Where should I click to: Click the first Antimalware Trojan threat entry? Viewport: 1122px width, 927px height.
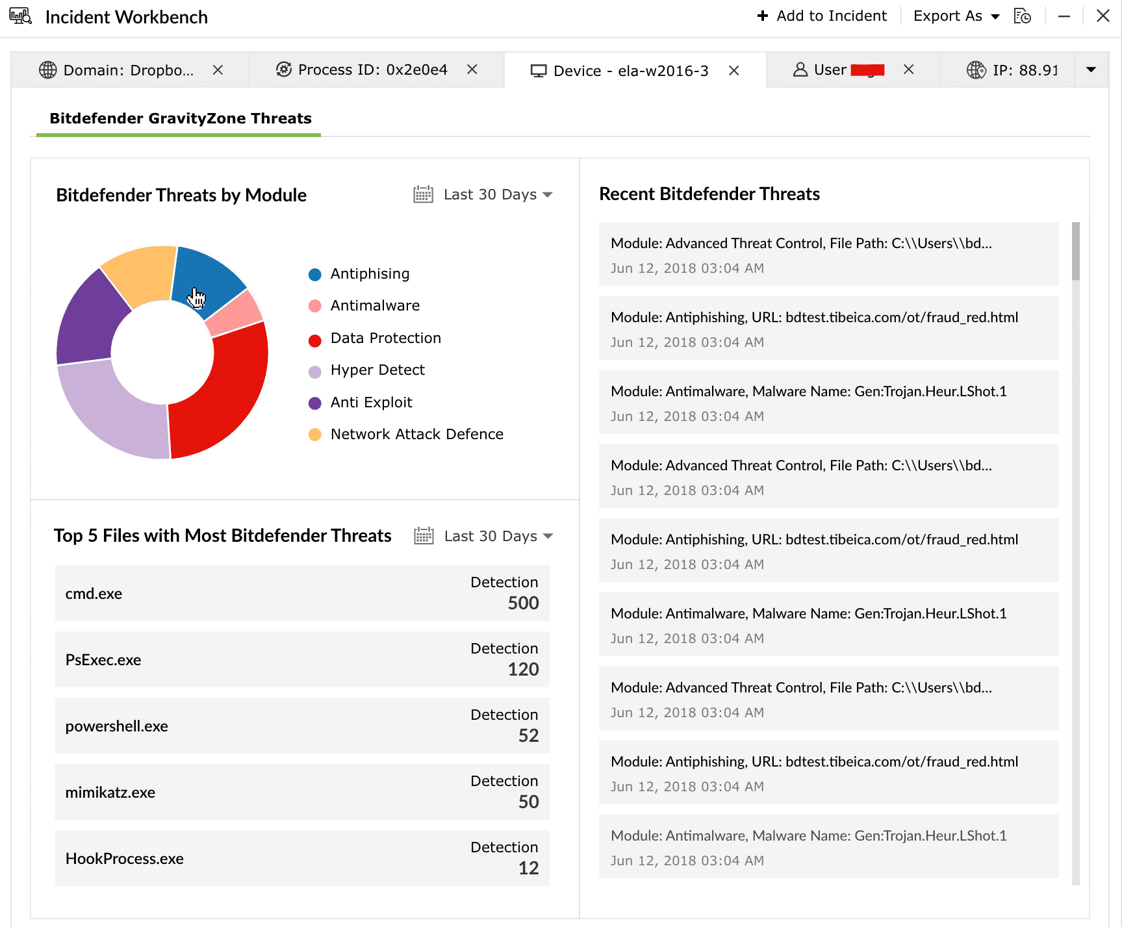[829, 402]
